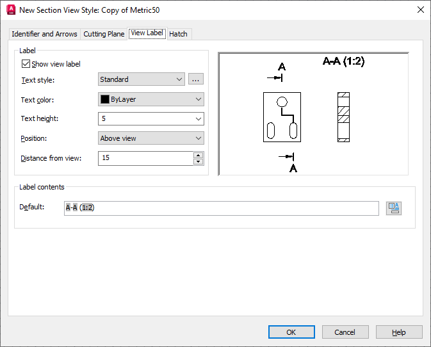The image size is (431, 347).
Task: Click the Cancel button
Action: [x=345, y=332]
